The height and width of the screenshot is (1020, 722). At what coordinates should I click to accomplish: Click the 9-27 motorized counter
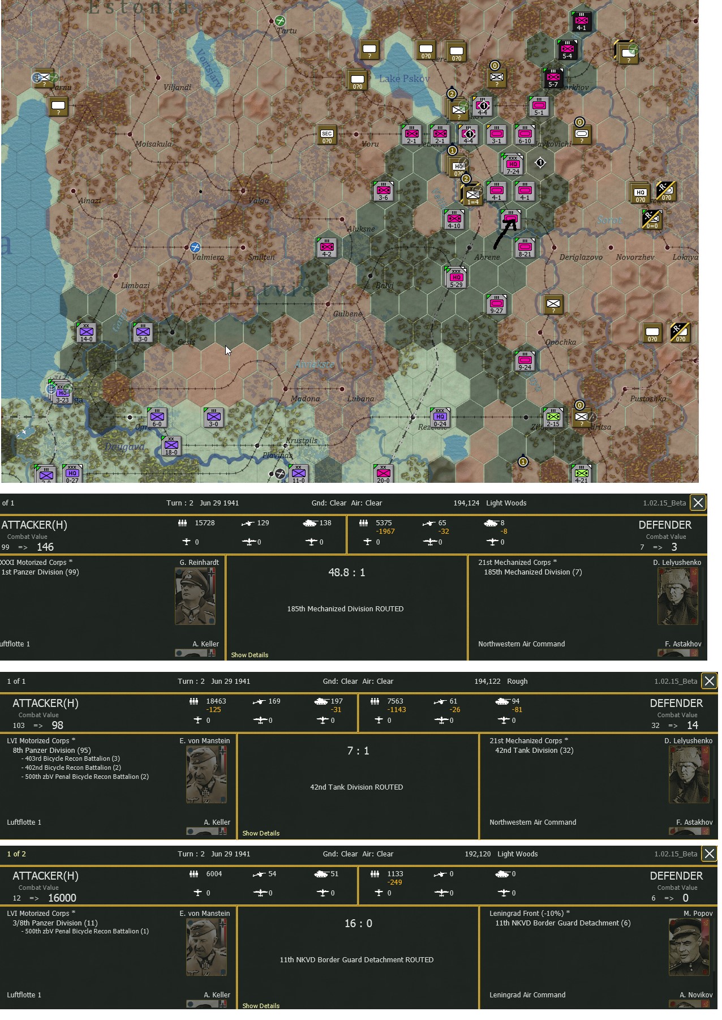point(496,305)
